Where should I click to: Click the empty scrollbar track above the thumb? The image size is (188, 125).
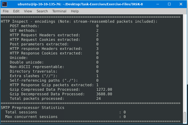click(185, 63)
